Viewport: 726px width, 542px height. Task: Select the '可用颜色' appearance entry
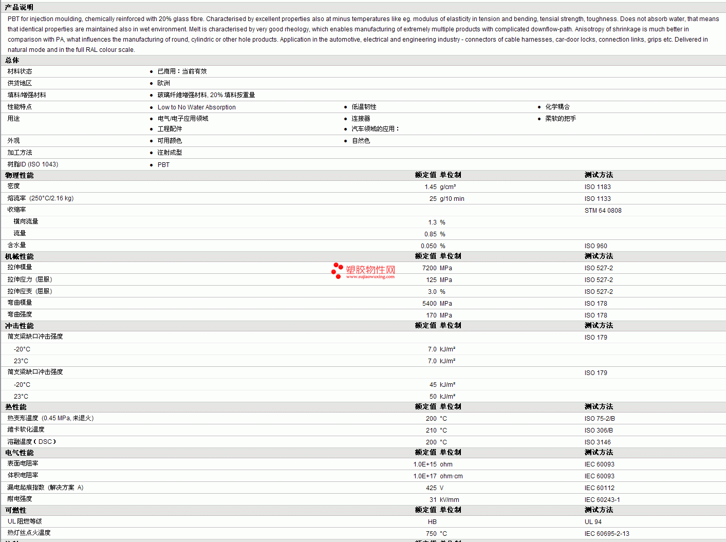point(170,141)
